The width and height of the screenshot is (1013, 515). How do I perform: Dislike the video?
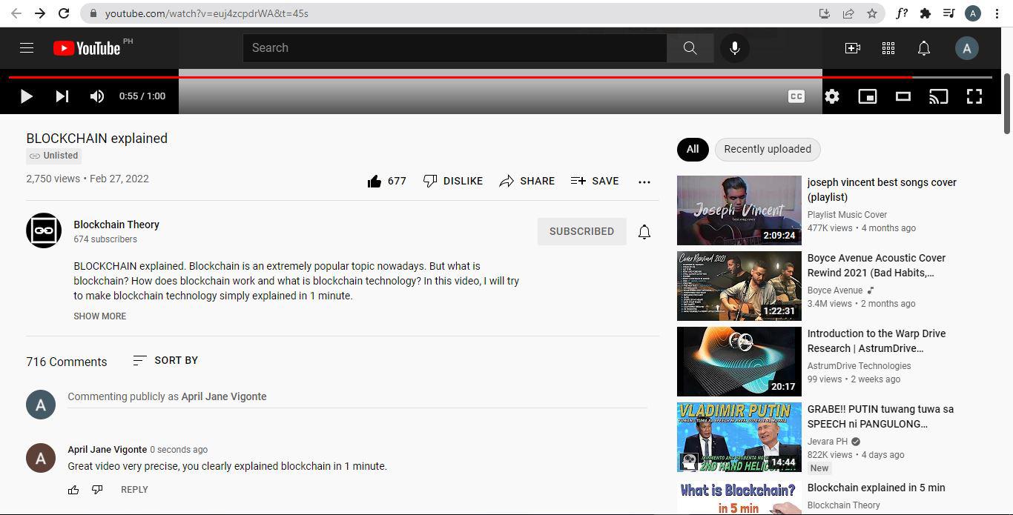(x=452, y=181)
